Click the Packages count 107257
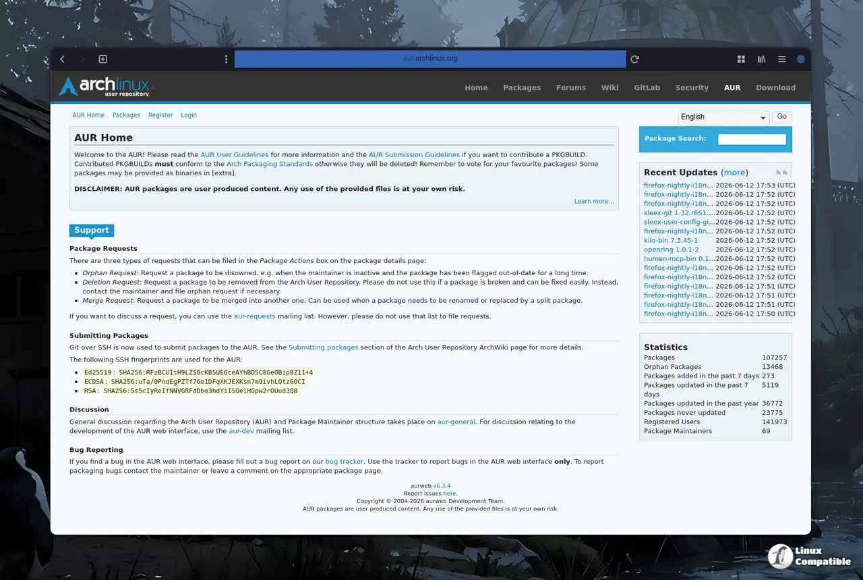Image resolution: width=863 pixels, height=580 pixels. point(775,358)
